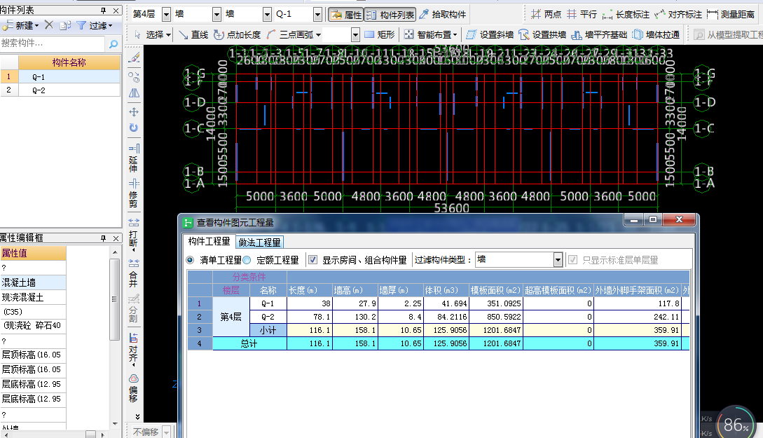Viewport: 763px width, 438px height.
Task: Open the 第4层 floor dropdown
Action: [166, 15]
